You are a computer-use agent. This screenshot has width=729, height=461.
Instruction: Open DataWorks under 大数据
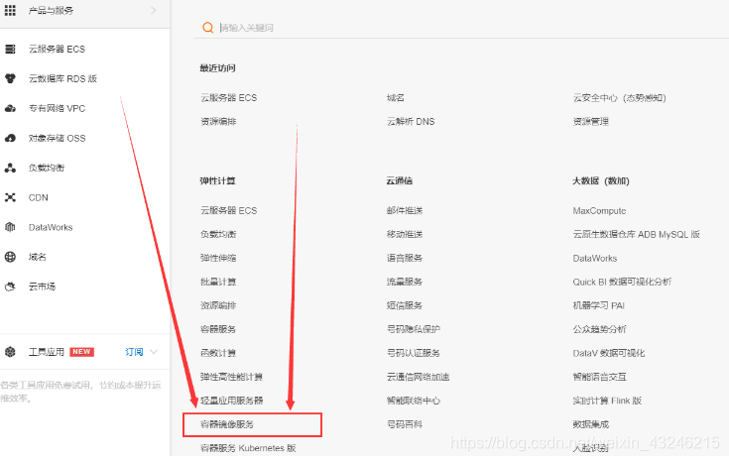click(x=595, y=258)
